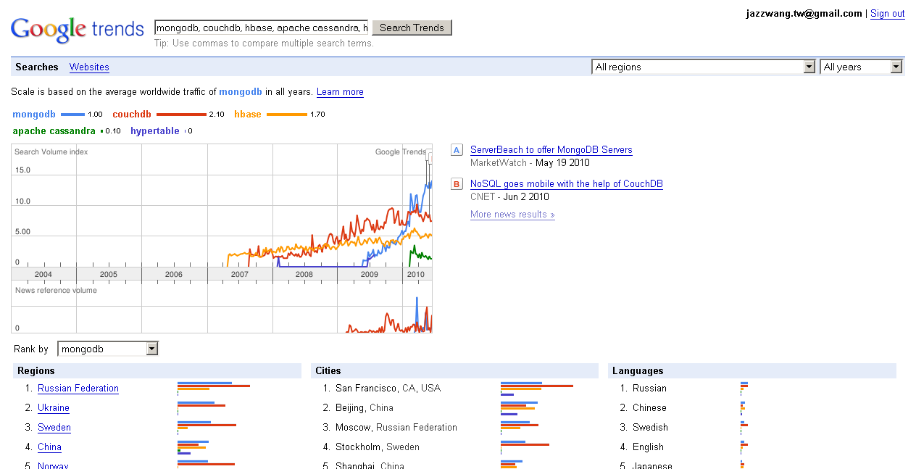This screenshot has height=469, width=916.
Task: Click the Chinese entry under Languages
Action: click(x=649, y=408)
